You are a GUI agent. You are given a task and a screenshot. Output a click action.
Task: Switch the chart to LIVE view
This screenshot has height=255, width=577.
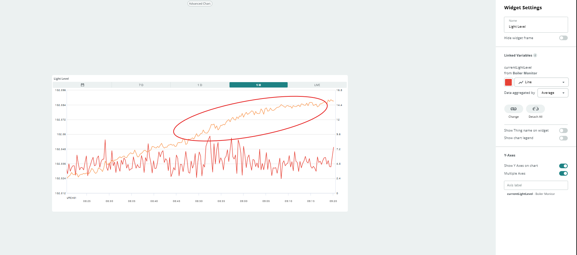317,85
